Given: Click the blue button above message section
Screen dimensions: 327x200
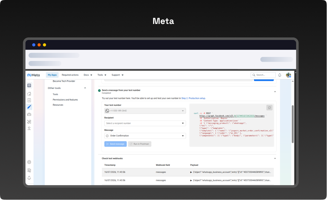Looking at the screenshot, I should pyautogui.click(x=264, y=80).
